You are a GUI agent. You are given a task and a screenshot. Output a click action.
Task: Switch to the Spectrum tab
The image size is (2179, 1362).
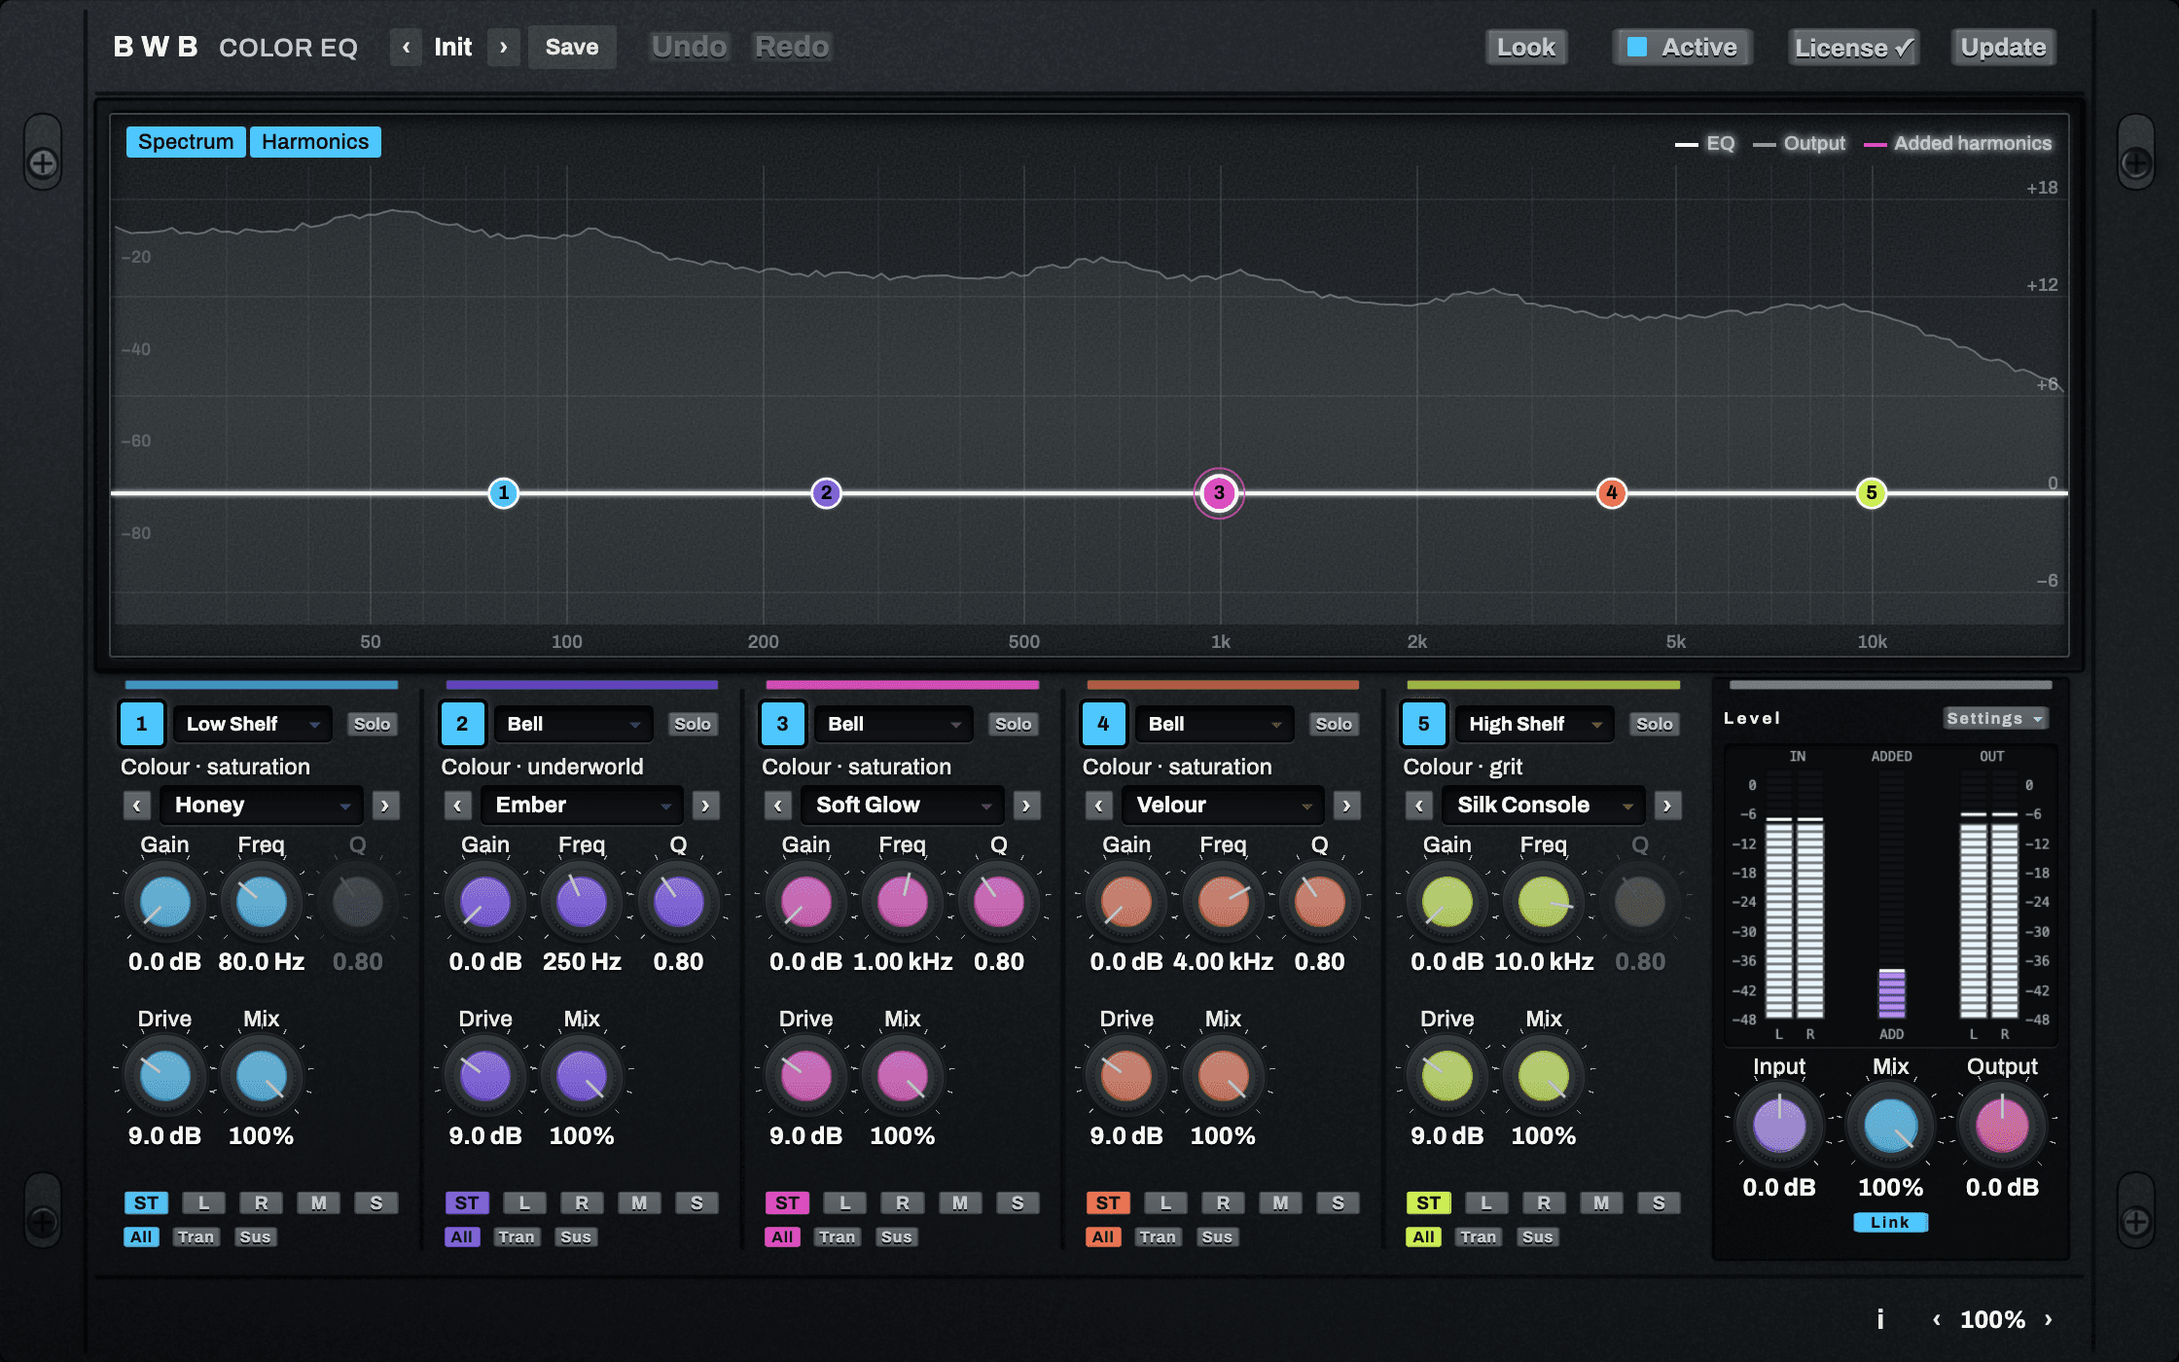click(186, 142)
